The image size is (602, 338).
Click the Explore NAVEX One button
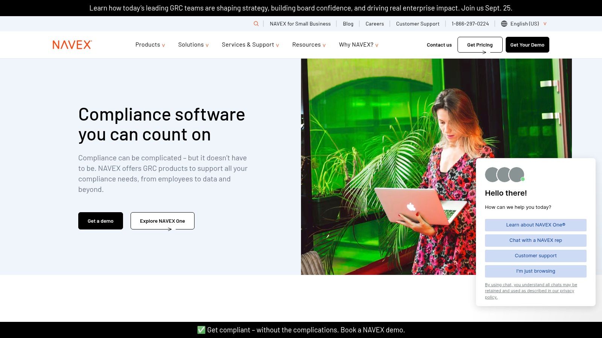click(163, 221)
